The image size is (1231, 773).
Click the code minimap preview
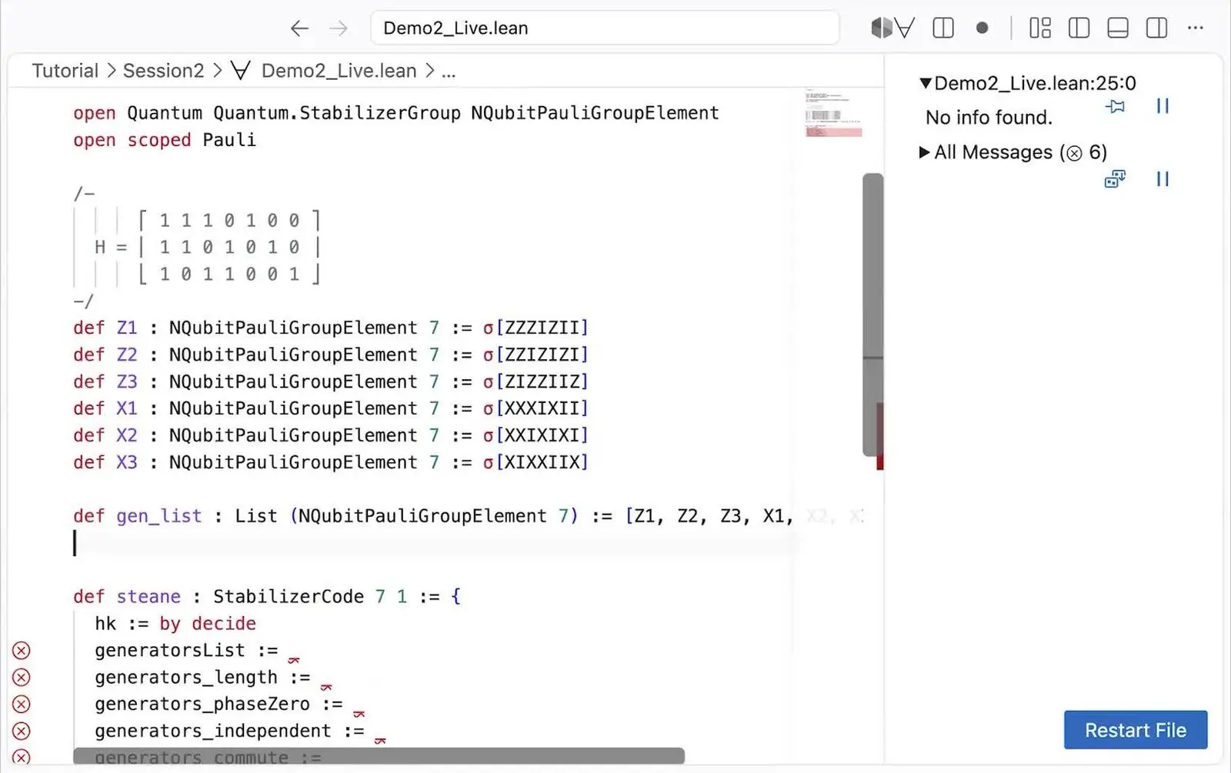(x=833, y=113)
